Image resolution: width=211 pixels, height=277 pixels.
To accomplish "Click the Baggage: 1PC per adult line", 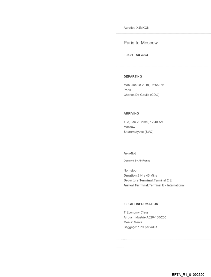I will (x=140, y=227).
